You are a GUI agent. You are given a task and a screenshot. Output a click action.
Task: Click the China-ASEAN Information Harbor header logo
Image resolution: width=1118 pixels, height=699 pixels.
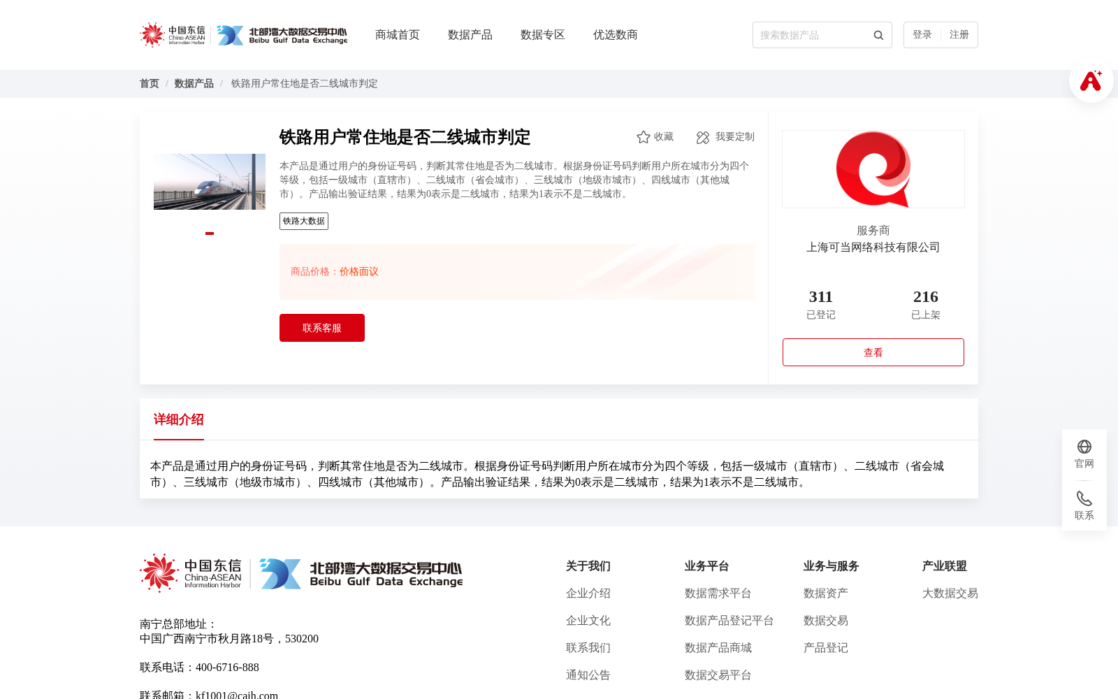173,35
